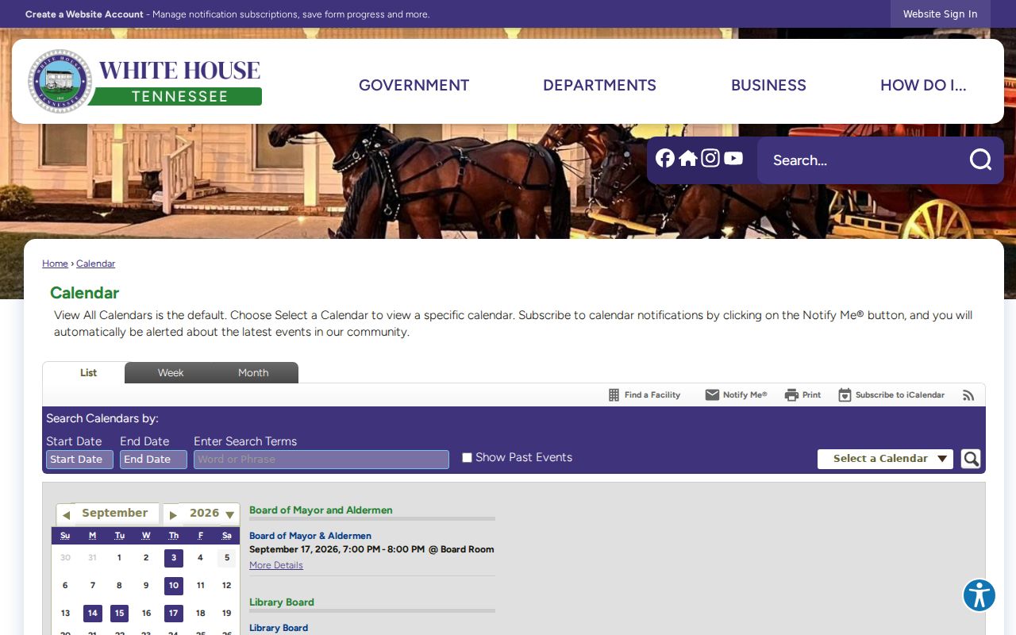1016x635 pixels.
Task: Open More Details for Board of Mayor
Action: 276,565
